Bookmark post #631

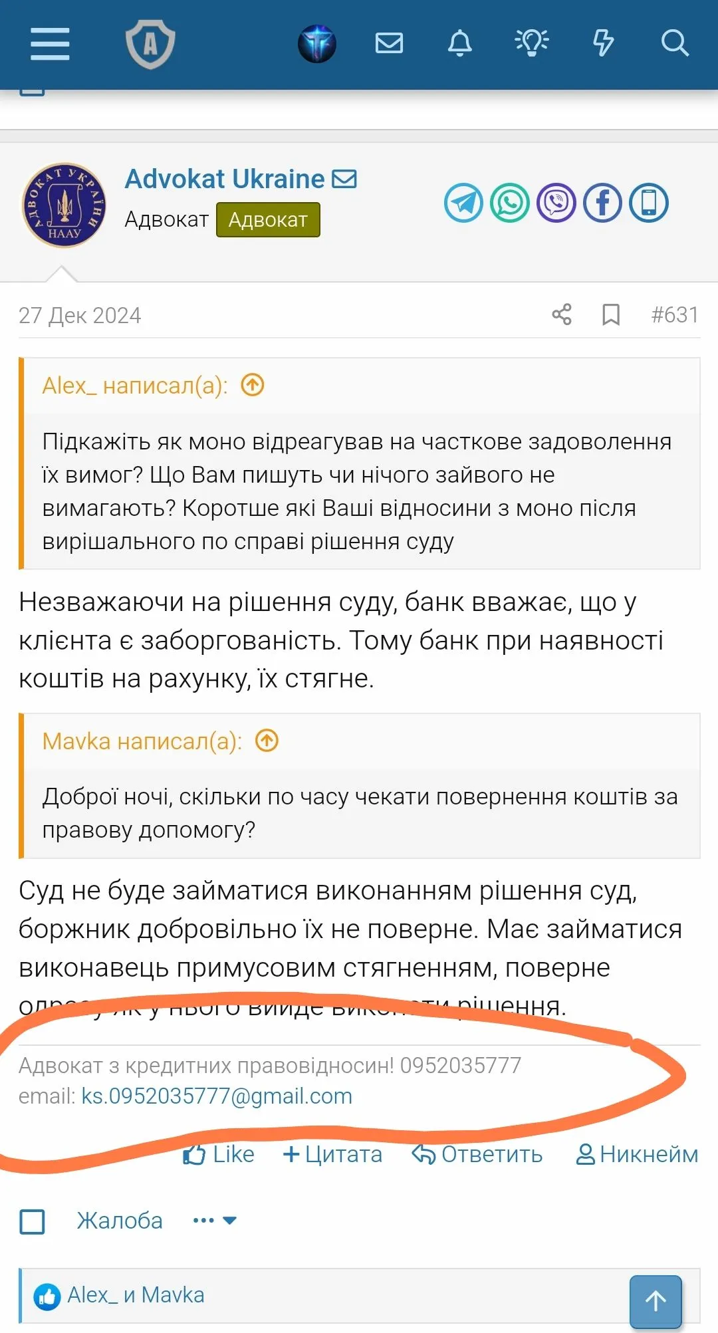pyautogui.click(x=611, y=314)
